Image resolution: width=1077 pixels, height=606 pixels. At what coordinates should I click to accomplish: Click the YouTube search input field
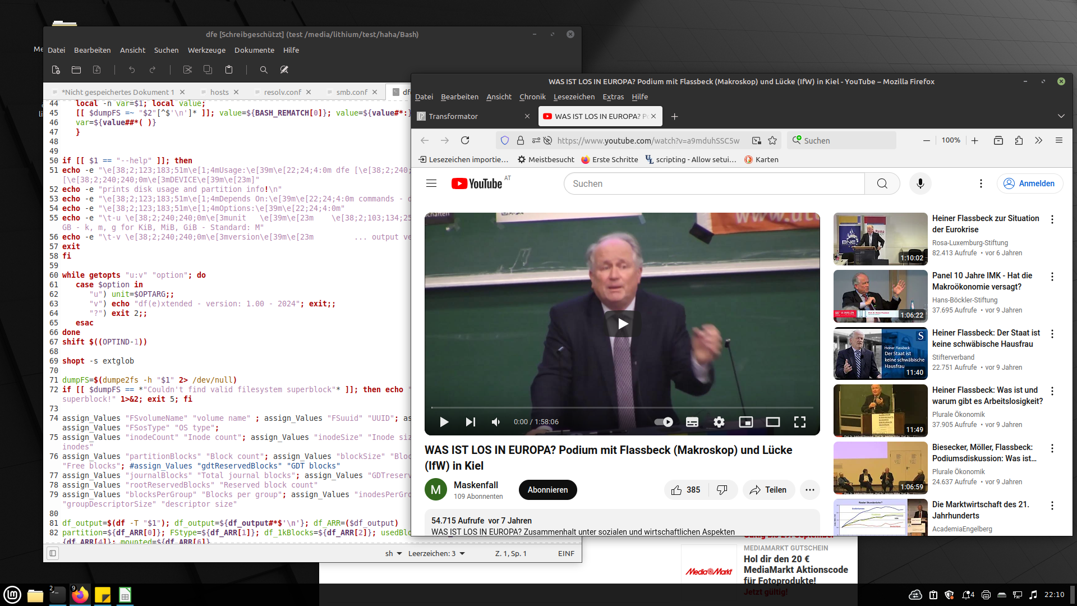714,183
